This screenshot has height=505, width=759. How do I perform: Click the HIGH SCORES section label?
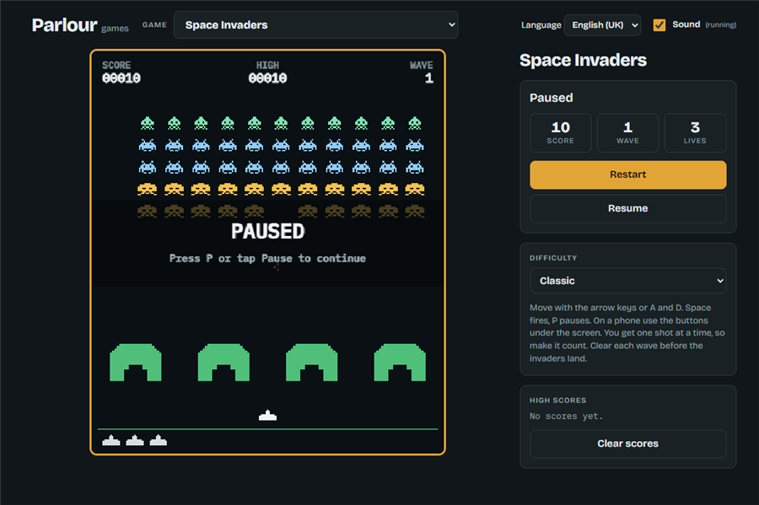click(x=557, y=400)
